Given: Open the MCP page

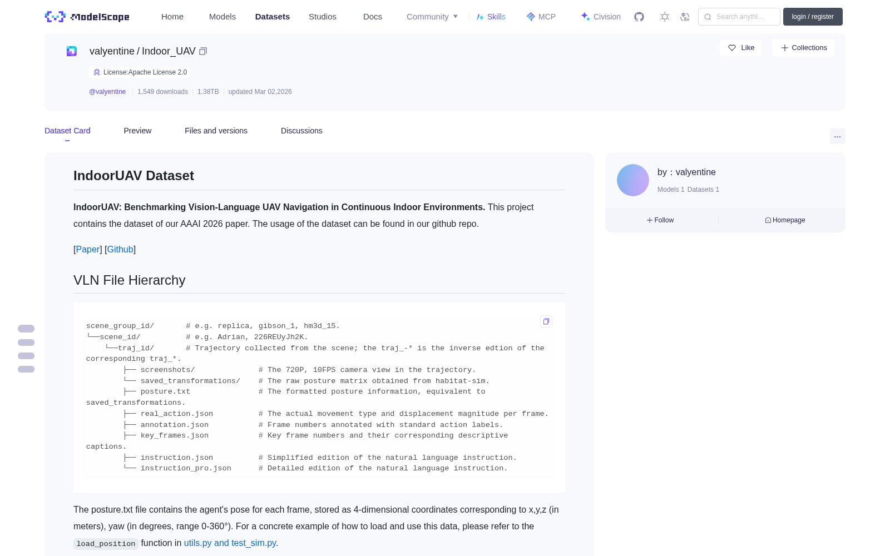Looking at the screenshot, I should point(541,17).
